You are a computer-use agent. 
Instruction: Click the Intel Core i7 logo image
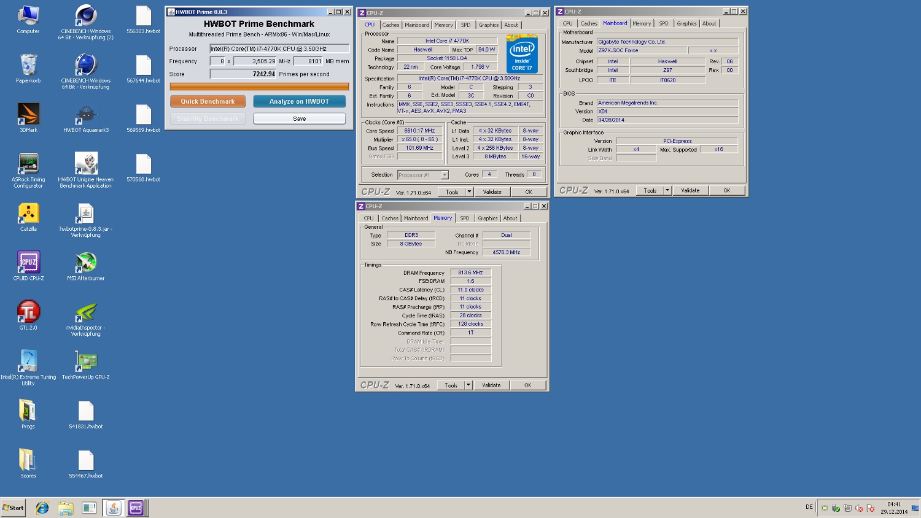[x=522, y=54]
